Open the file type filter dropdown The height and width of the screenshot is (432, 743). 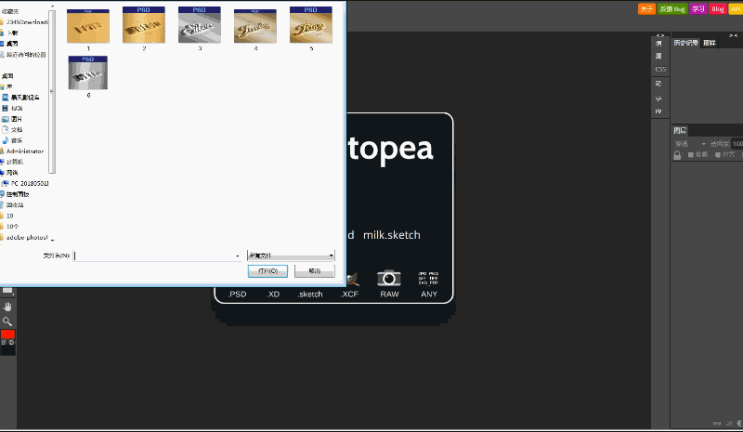(x=291, y=255)
